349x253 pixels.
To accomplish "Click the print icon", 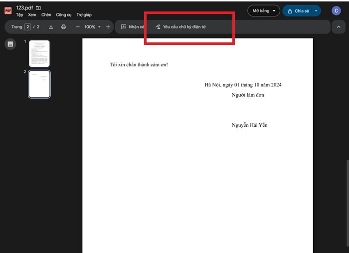I will pos(63,27).
